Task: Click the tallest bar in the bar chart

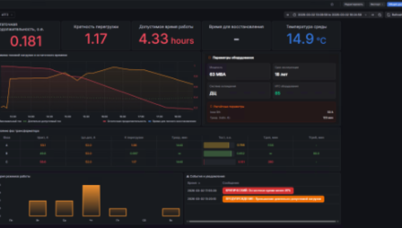Action: coord(91,200)
